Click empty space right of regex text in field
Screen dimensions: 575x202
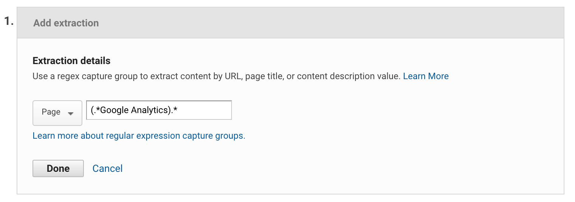pos(210,110)
